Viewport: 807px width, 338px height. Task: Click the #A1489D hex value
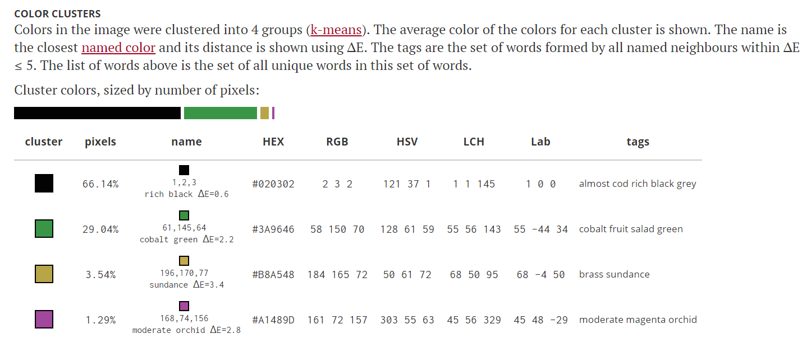click(273, 320)
